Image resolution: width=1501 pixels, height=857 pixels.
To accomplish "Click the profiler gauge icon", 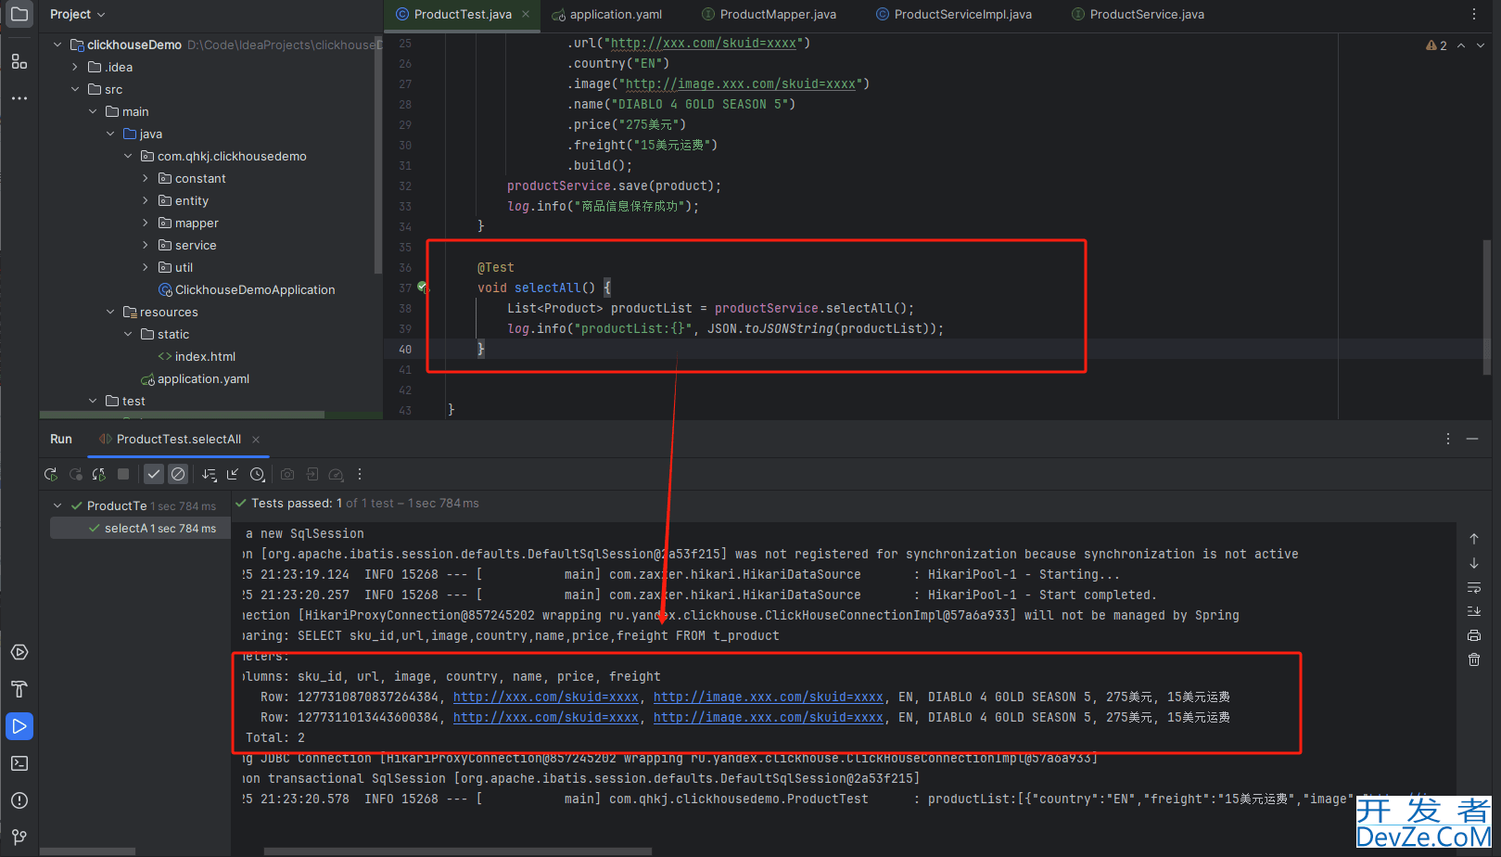I will click(x=337, y=474).
